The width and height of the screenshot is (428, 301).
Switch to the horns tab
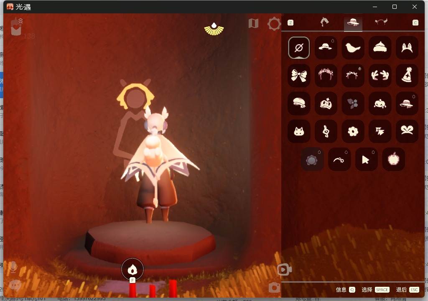coord(381,22)
